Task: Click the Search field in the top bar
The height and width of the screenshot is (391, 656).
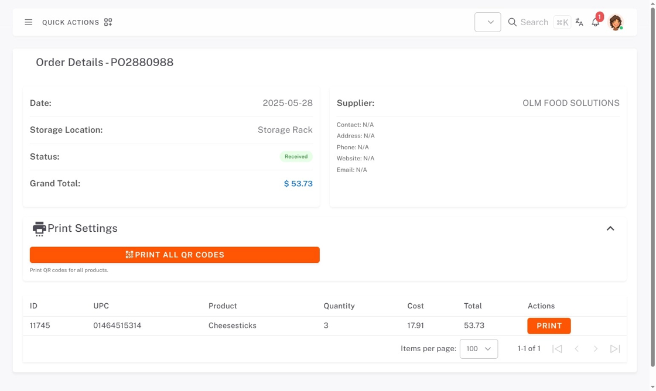Action: 534,22
